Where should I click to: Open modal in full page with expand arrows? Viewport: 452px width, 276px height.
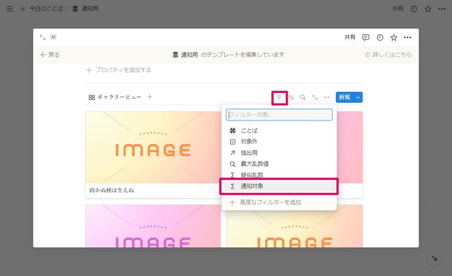pyautogui.click(x=43, y=37)
